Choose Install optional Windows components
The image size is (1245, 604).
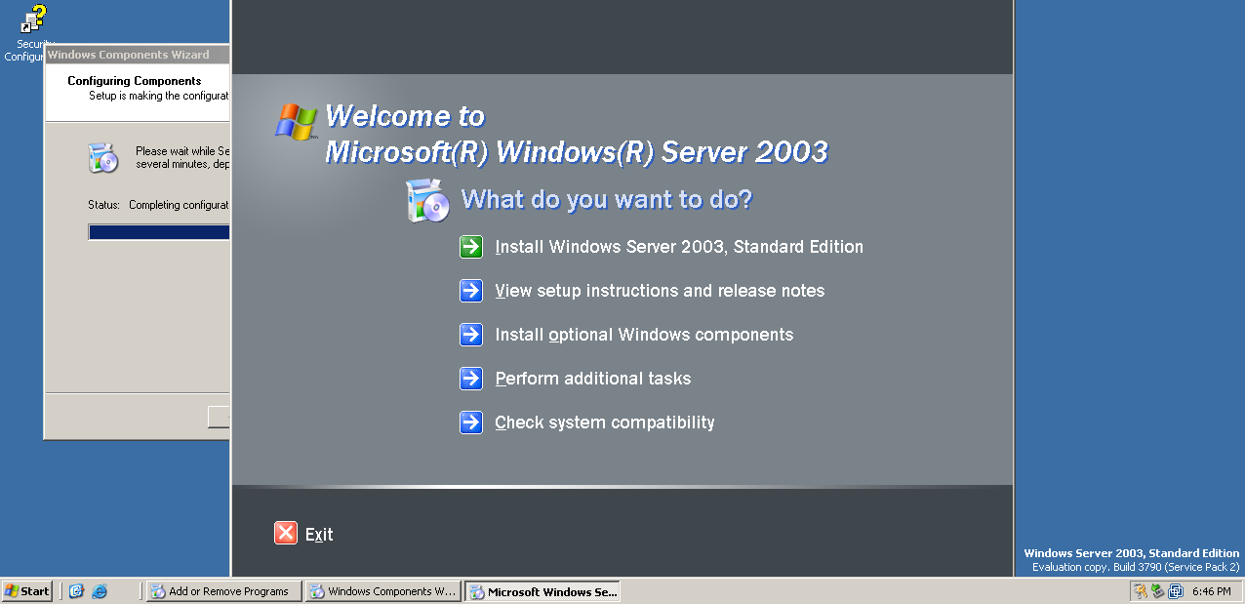tap(644, 335)
